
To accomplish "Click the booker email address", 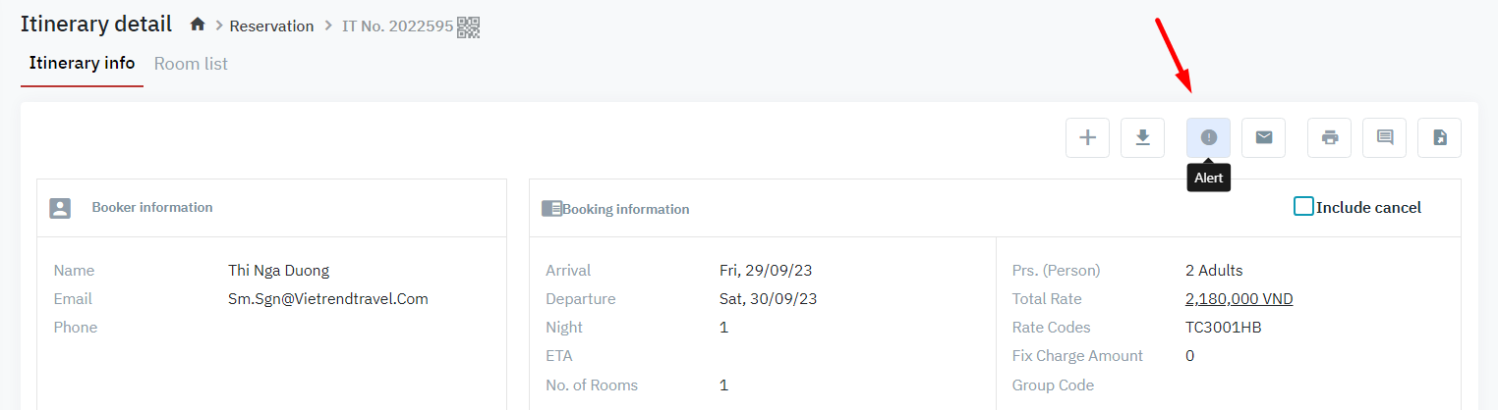I will pyautogui.click(x=327, y=299).
